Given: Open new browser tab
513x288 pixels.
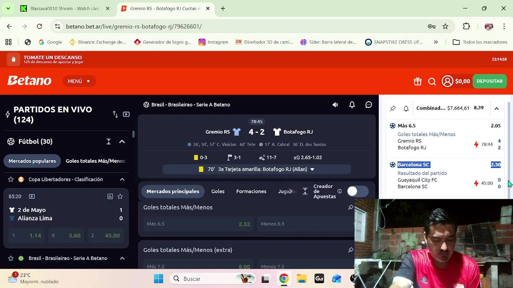Looking at the screenshot, I should tap(223, 8).
